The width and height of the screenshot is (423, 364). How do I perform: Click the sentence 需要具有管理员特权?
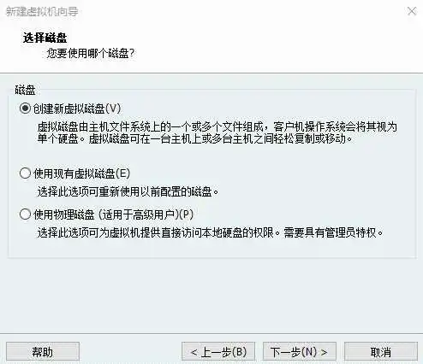point(333,232)
